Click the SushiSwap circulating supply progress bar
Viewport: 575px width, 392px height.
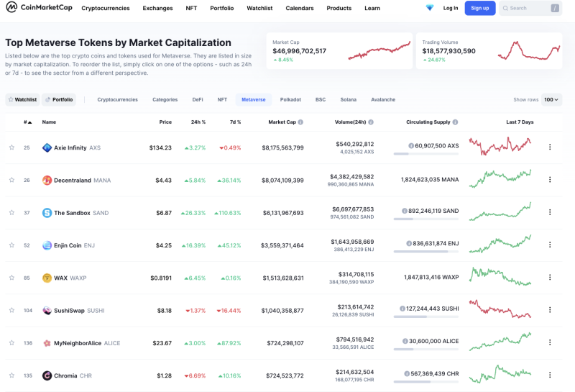[426, 316]
